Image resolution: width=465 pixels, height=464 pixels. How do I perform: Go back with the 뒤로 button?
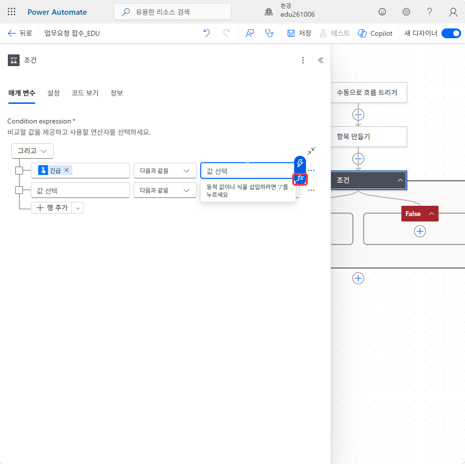[x=20, y=33]
